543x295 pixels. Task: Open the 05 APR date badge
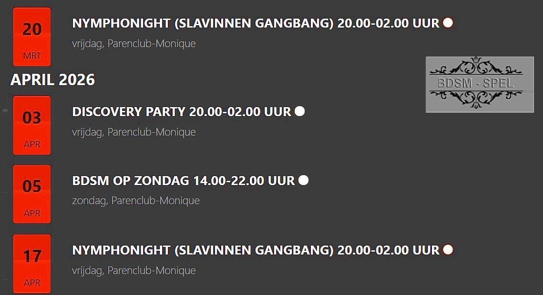[32, 194]
